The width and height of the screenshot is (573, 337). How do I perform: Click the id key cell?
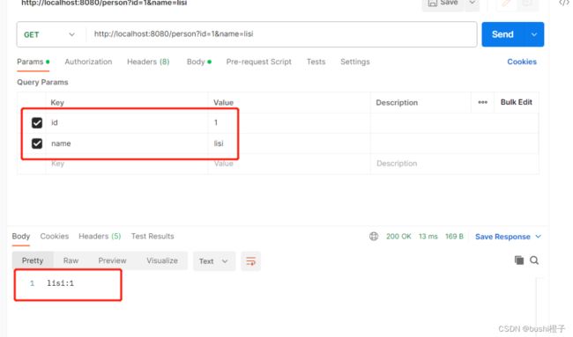(127, 122)
